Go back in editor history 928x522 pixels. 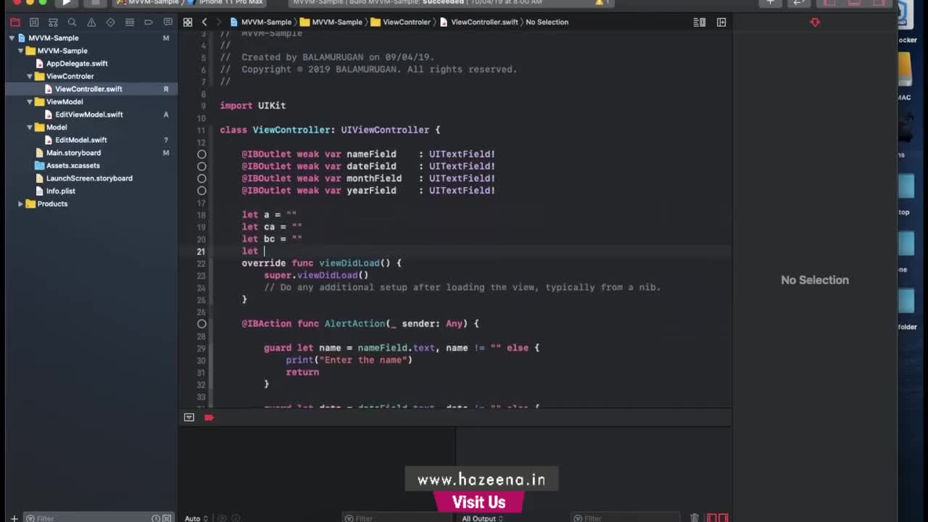[204, 22]
